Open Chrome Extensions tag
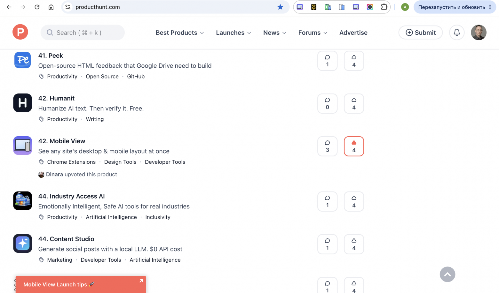Viewport: 499px width, 293px height. (x=71, y=162)
